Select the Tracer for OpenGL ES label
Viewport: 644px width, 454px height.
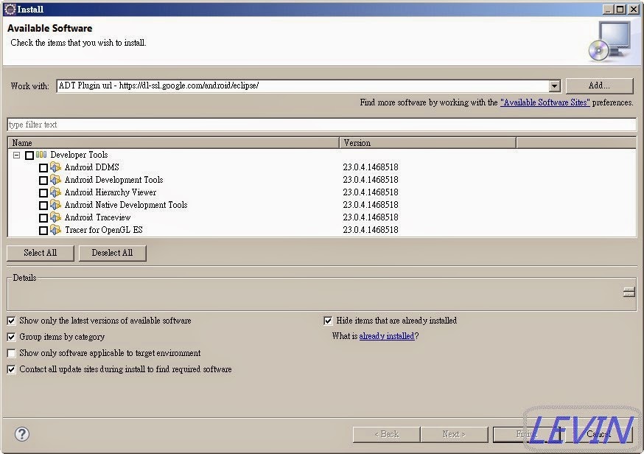pyautogui.click(x=103, y=230)
